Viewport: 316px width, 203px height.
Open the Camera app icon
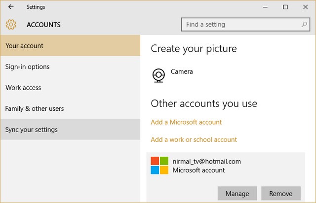click(x=158, y=75)
